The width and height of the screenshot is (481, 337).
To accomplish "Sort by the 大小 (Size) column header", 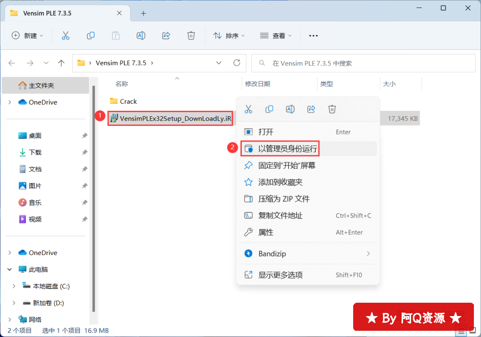I will [389, 84].
